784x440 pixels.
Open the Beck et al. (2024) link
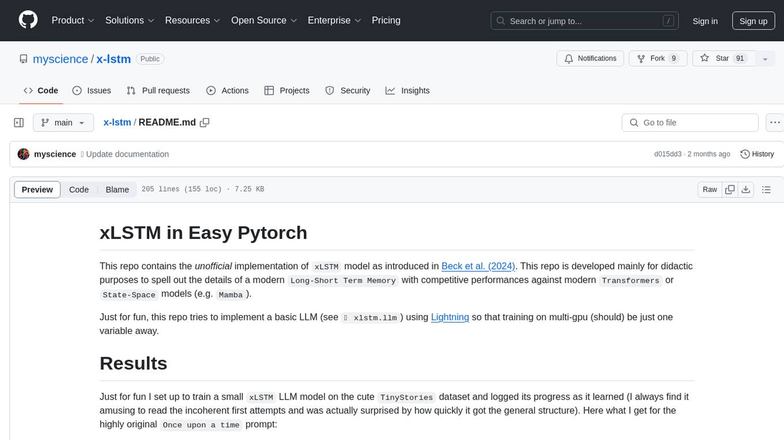(x=478, y=266)
